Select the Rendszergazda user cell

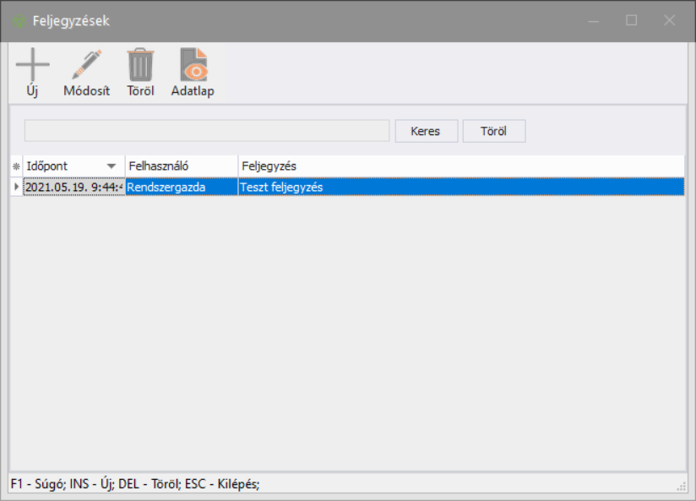tap(181, 188)
